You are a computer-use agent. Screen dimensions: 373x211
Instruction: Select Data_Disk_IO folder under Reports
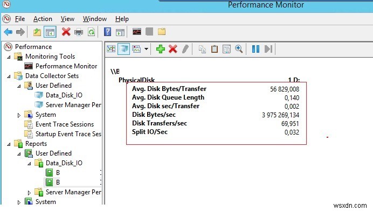pos(64,163)
